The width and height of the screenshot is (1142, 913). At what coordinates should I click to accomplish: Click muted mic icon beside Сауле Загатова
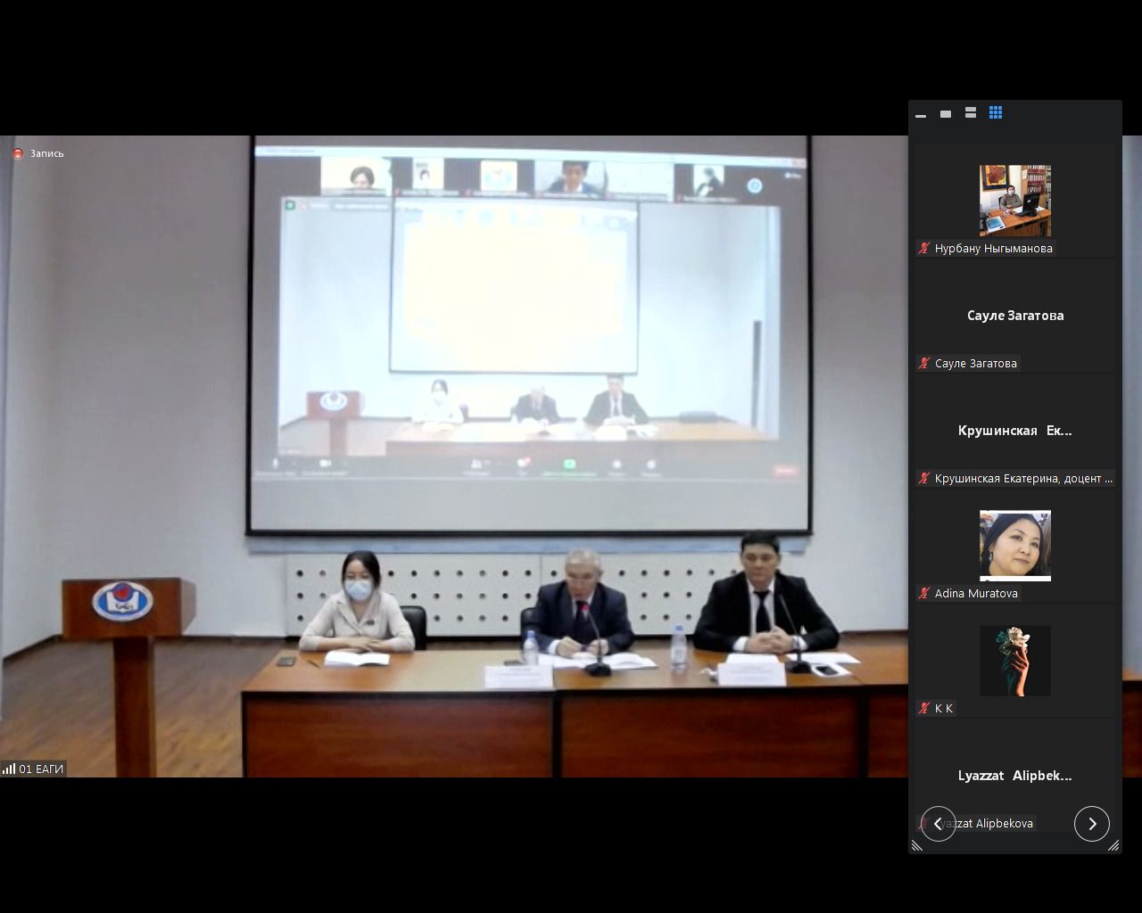pyautogui.click(x=924, y=364)
